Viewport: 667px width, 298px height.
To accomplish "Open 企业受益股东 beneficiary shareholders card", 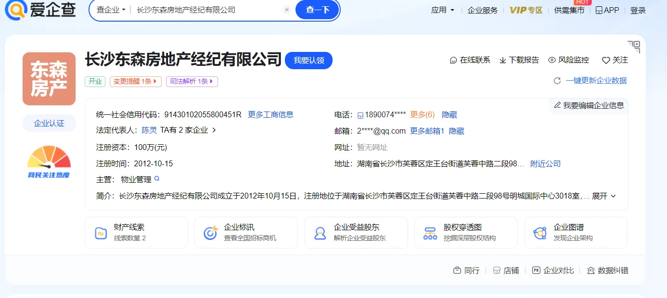I will (356, 233).
